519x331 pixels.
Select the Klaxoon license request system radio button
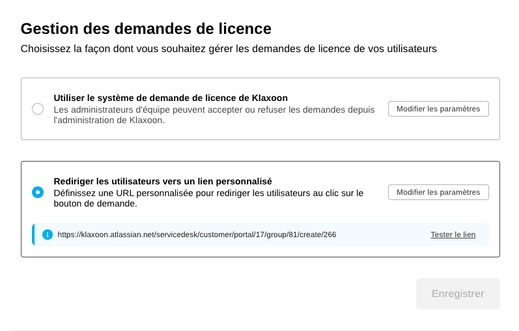38,109
